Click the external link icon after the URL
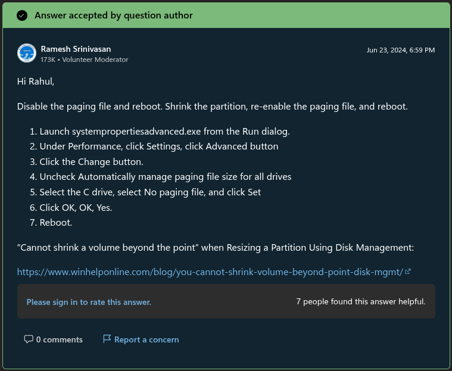 pyautogui.click(x=408, y=272)
